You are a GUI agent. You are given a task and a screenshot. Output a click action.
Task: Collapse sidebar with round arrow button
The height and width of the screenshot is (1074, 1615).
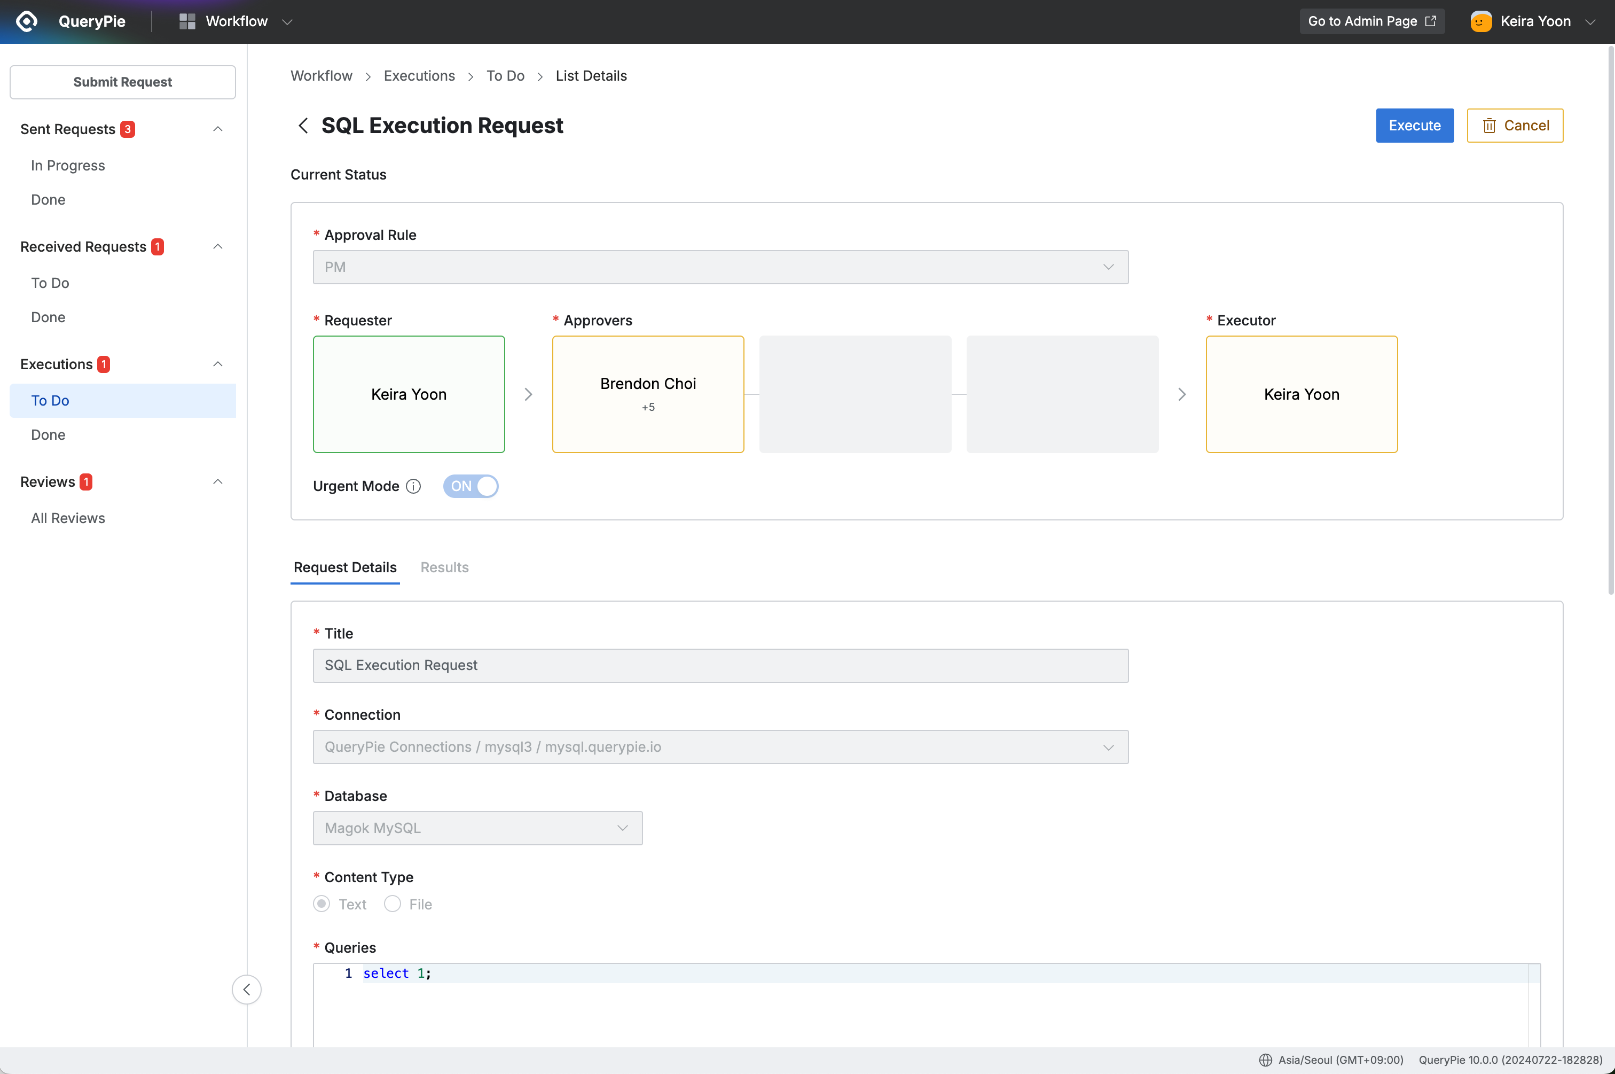tap(246, 989)
